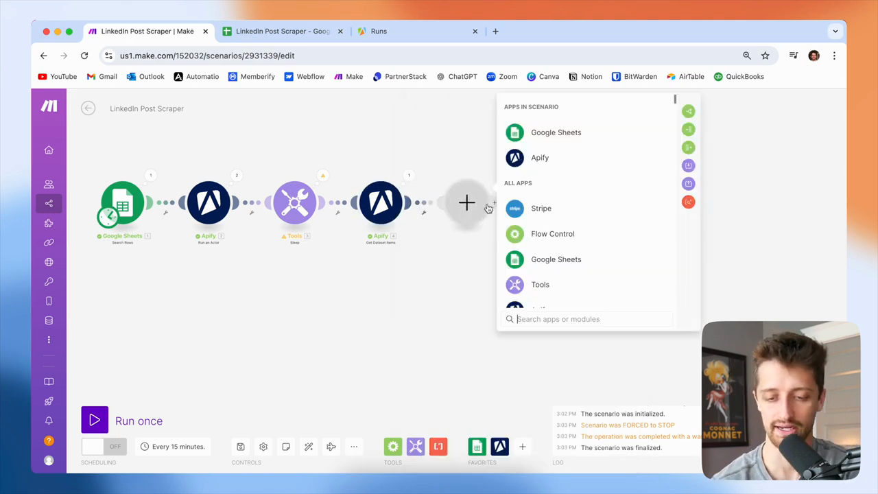The height and width of the screenshot is (494, 878).
Task: Click the Explain flow airplane icon
Action: 331,447
